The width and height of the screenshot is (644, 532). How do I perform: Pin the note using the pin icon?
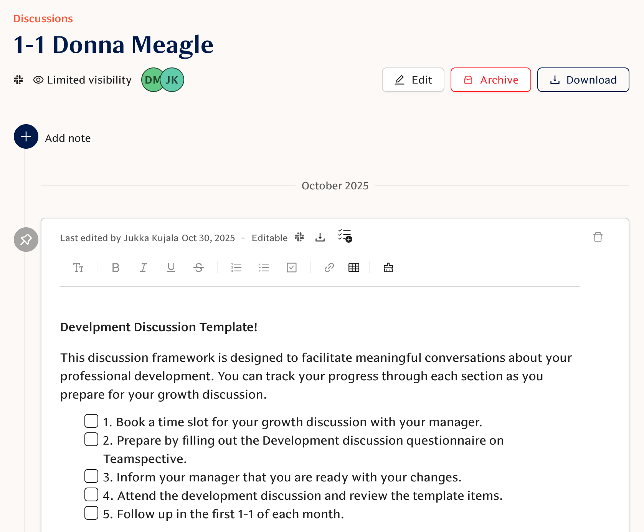26,240
